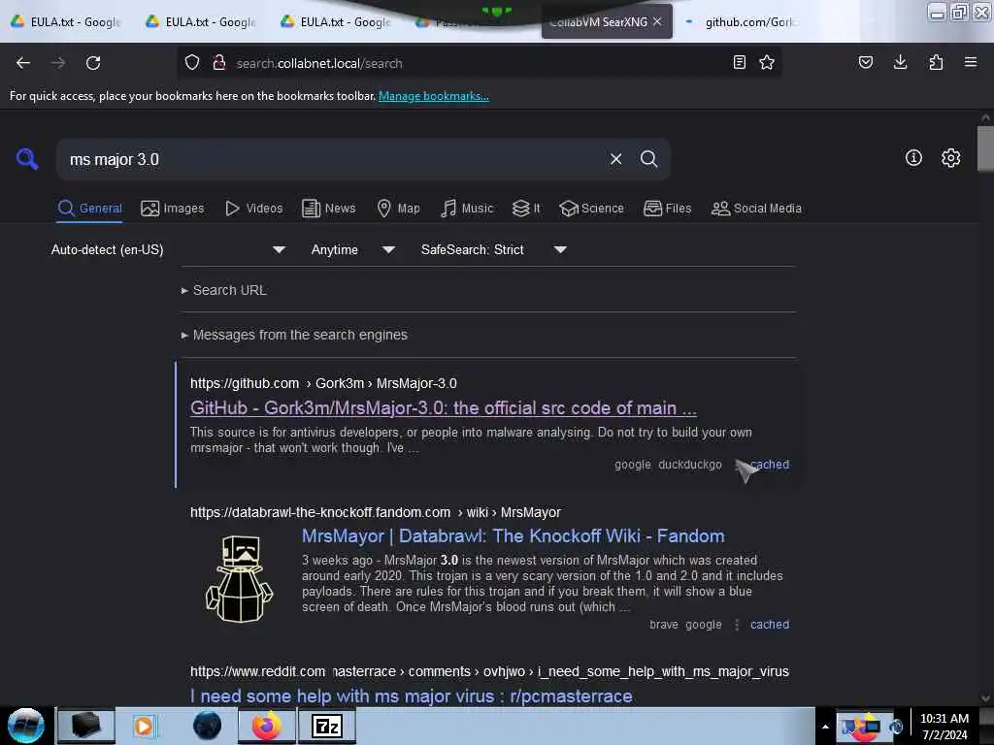Open Manage bookmarks link
The height and width of the screenshot is (745, 994).
coord(434,96)
